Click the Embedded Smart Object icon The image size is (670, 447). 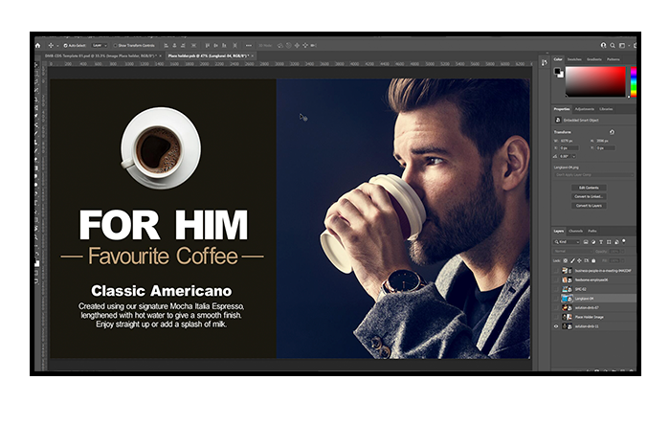click(558, 120)
